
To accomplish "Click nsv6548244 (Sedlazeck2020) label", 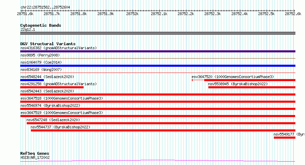I will [47, 77].
